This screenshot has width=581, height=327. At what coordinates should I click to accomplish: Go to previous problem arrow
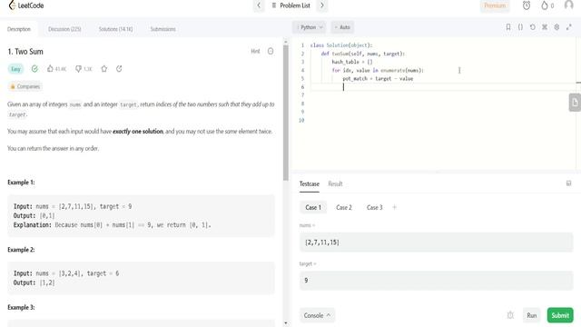pos(259,5)
